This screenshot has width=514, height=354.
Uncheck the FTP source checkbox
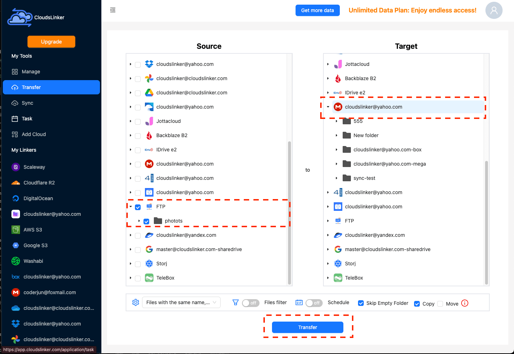(138, 207)
